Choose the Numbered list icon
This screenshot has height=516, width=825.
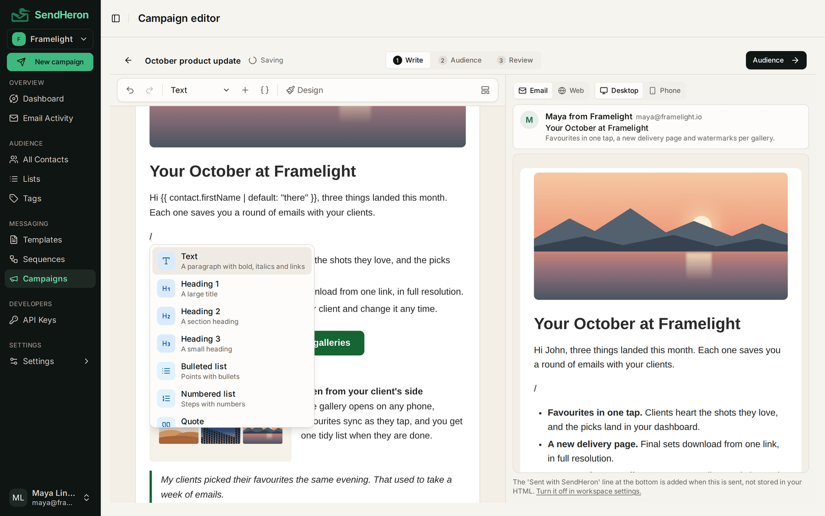(166, 398)
